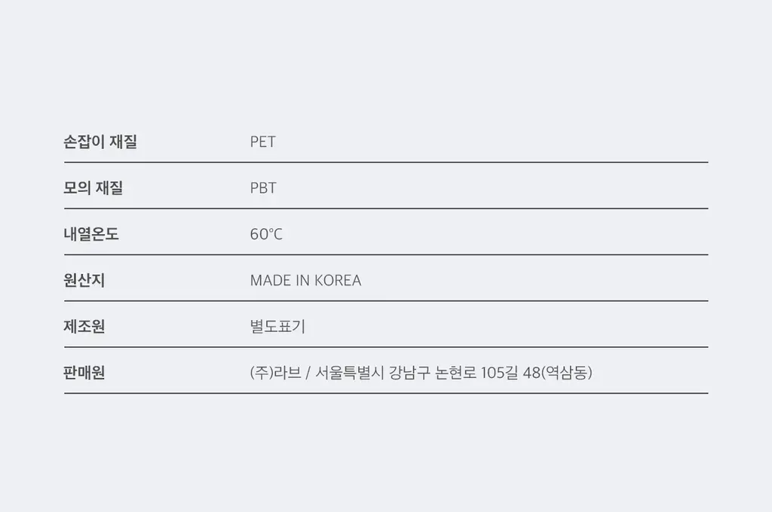Click the divider line under 판매원 row
772x512 pixels.
(x=386, y=393)
